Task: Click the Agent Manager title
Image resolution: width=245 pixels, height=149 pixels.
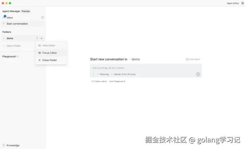Action: click(11, 11)
